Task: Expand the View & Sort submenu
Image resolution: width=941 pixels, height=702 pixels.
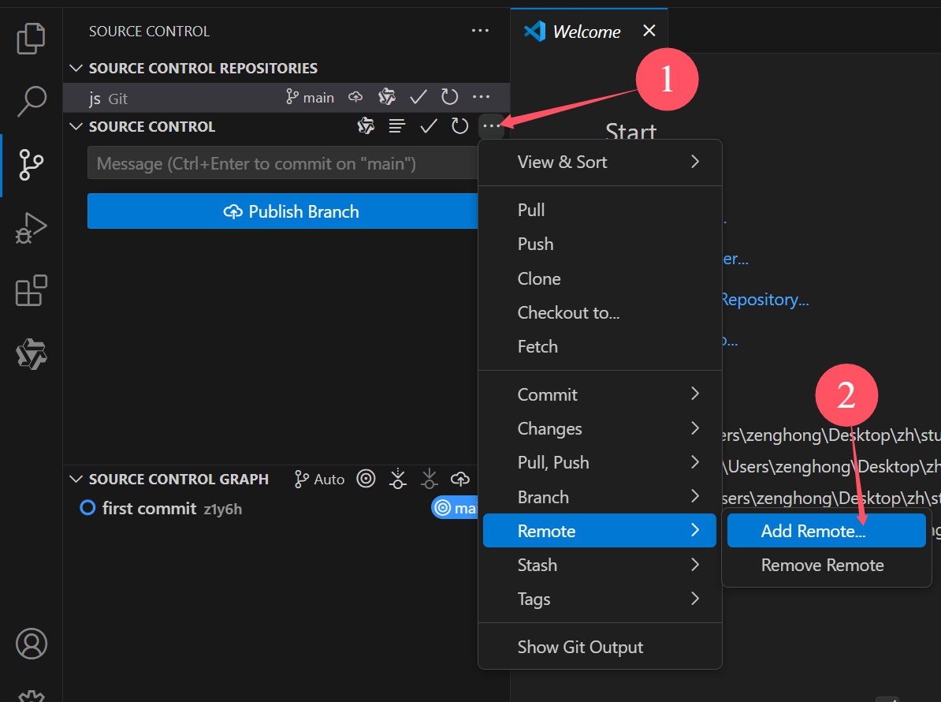Action: 600,162
